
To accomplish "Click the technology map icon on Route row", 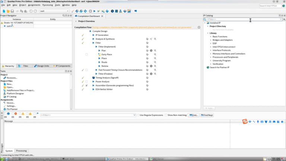I will click(155, 62).
